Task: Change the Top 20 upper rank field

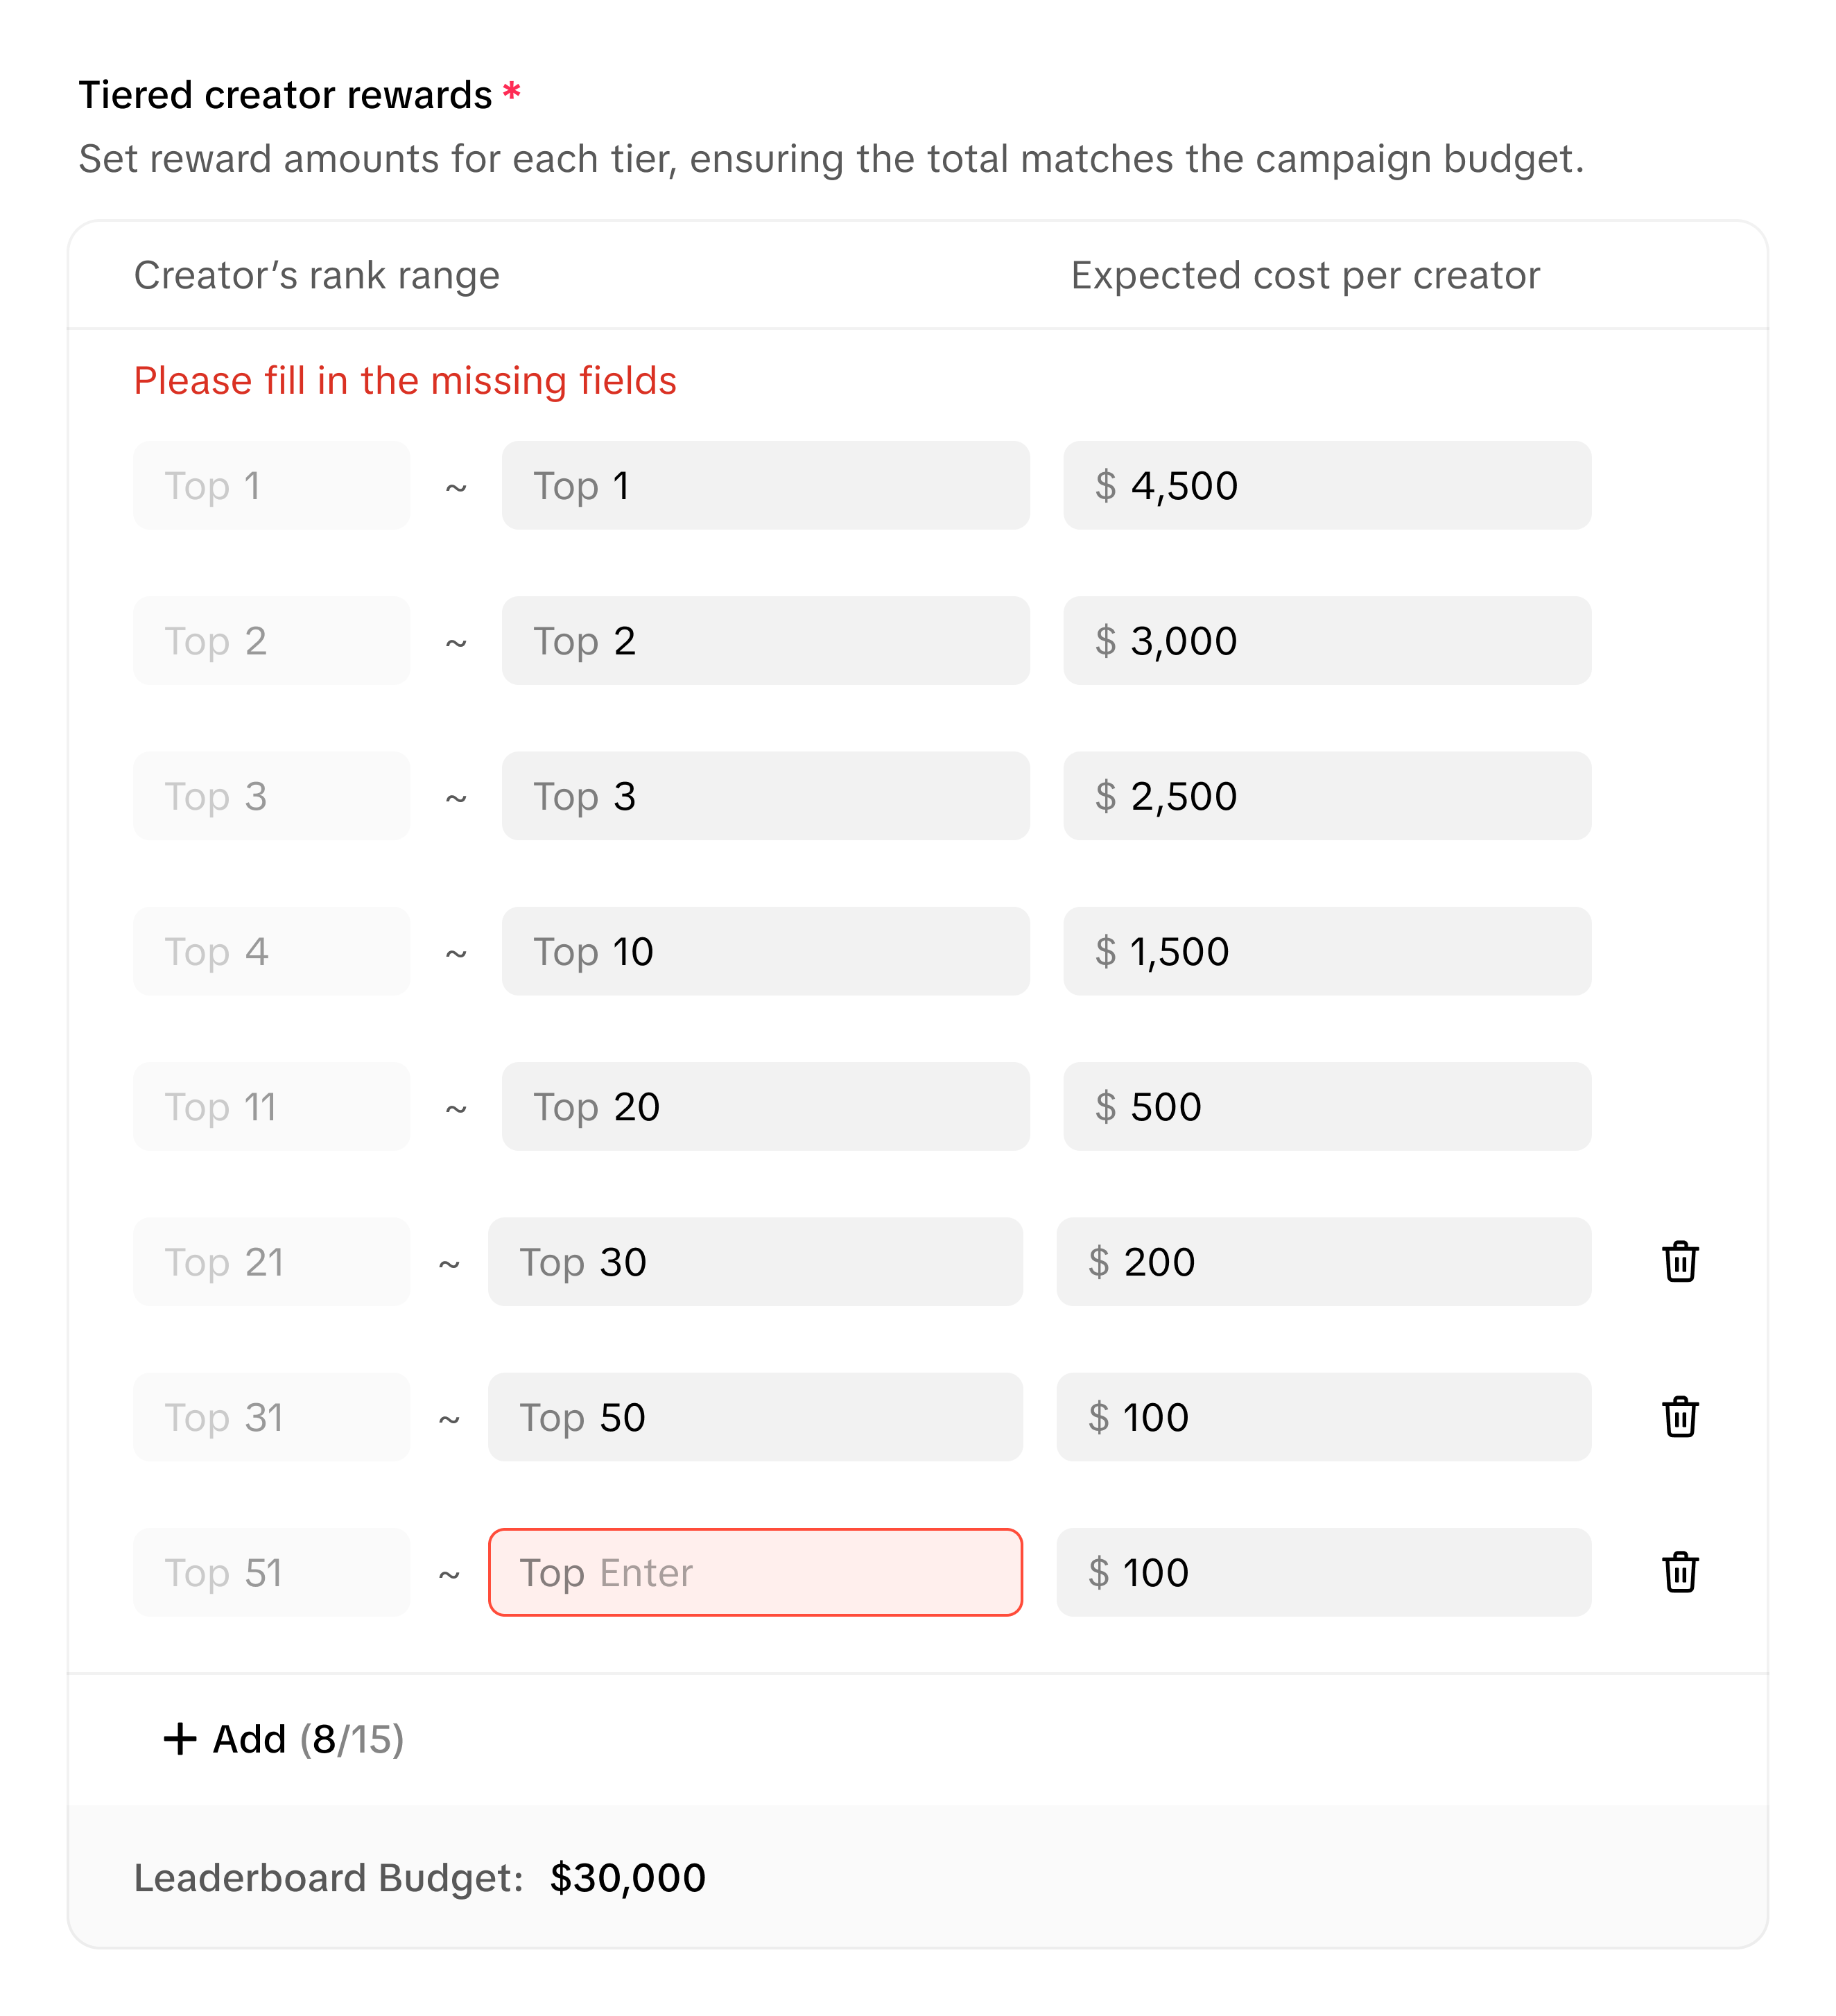Action: 766,1106
